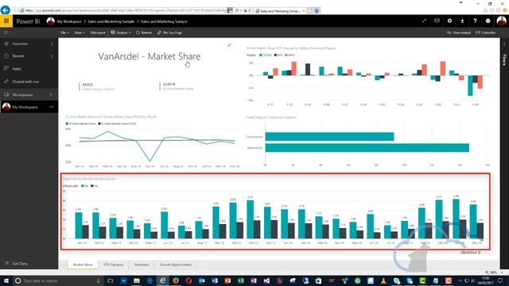Open the notifications icon in header
The image size is (509, 286).
[x=437, y=21]
